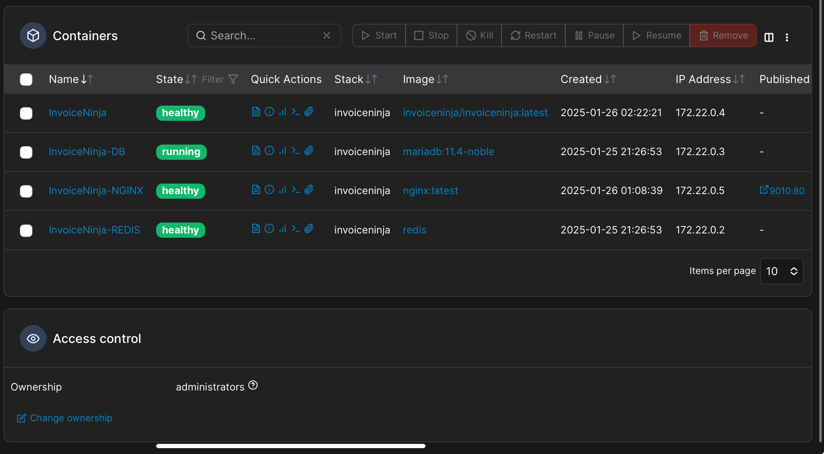Viewport: 824px width, 454px height.
Task: Open the mariadb:11.4-noble image link
Action: pyautogui.click(x=448, y=152)
